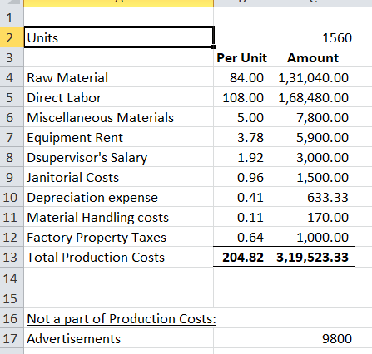Select total per unit 204.82
This screenshot has width=372, height=354.
coord(241,257)
